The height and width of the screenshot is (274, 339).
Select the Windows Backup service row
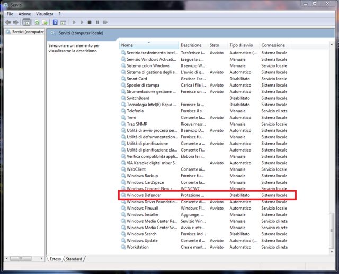(204, 176)
